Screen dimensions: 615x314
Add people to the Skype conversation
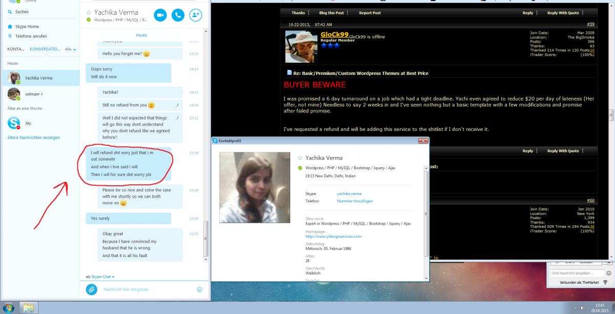coord(195,15)
